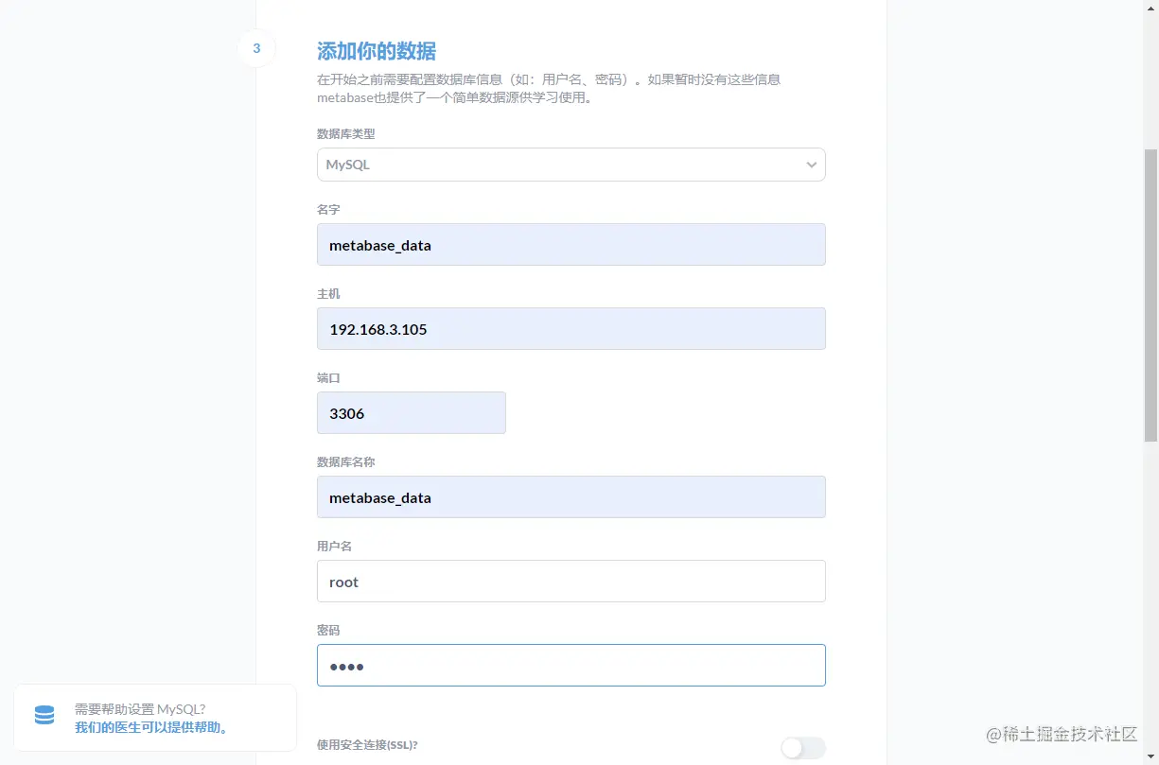Click the port field showing 3306

411,413
